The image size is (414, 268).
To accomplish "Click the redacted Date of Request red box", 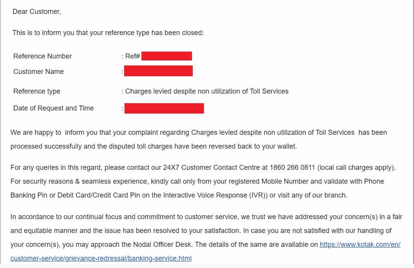I will point(164,109).
